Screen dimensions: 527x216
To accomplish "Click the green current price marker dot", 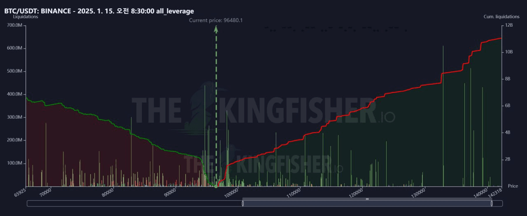I will click(x=216, y=187).
